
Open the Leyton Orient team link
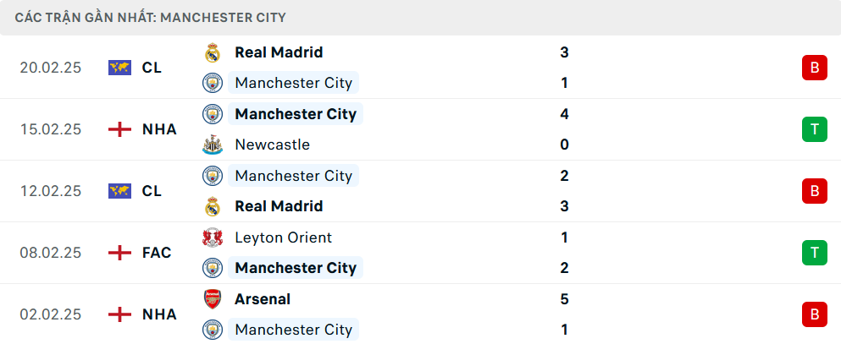point(283,238)
